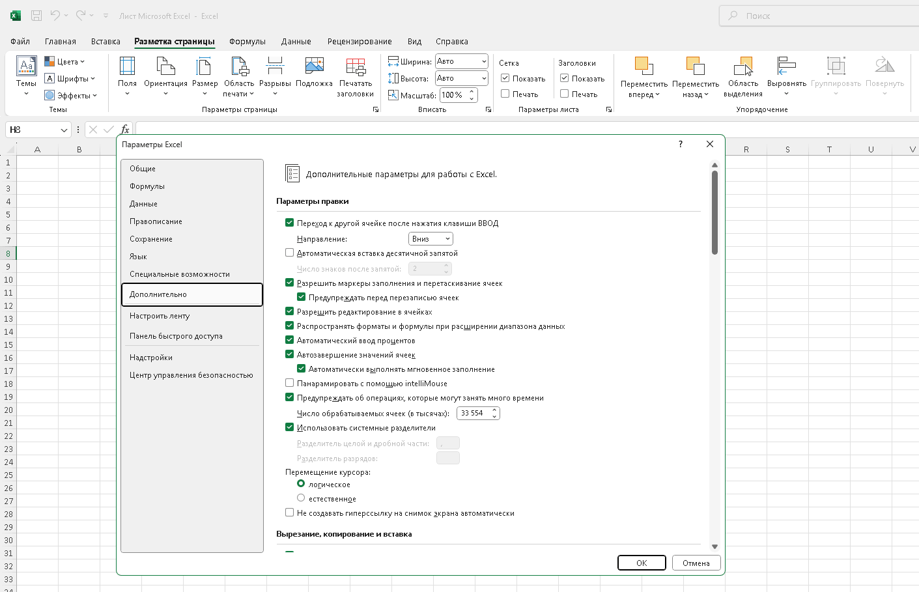
Task: Click the 'Число обрабатываемых ячеек' value field
Action: pyautogui.click(x=474, y=414)
